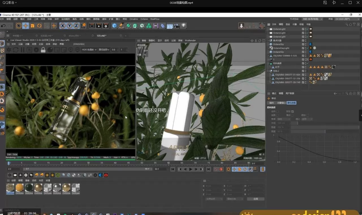Click the Render to Picture Viewer icon
362x215 pixels.
click(98, 26)
